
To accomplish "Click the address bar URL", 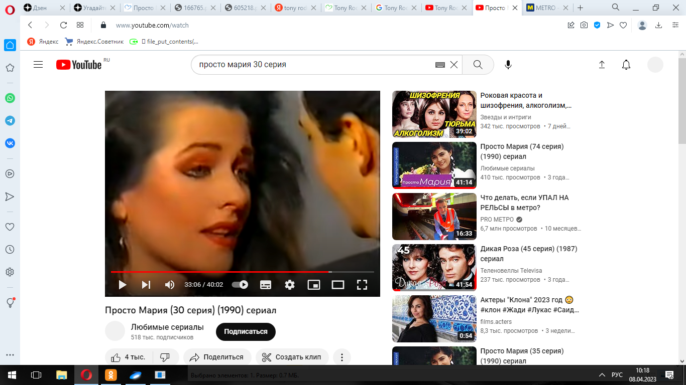I will point(152,25).
